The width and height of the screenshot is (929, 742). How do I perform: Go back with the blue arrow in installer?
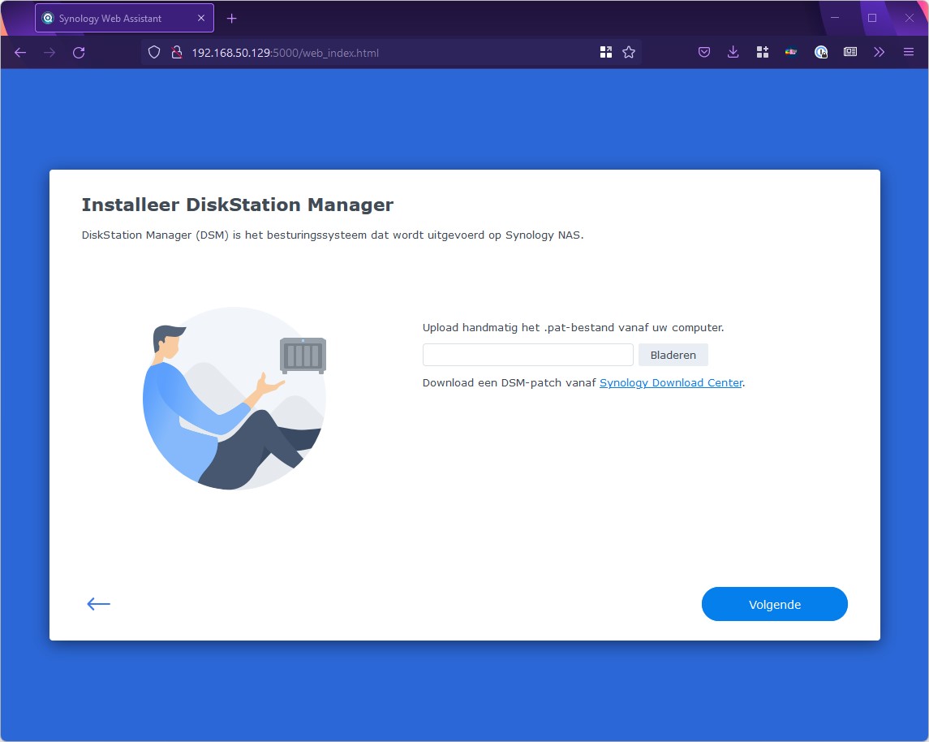(x=98, y=604)
